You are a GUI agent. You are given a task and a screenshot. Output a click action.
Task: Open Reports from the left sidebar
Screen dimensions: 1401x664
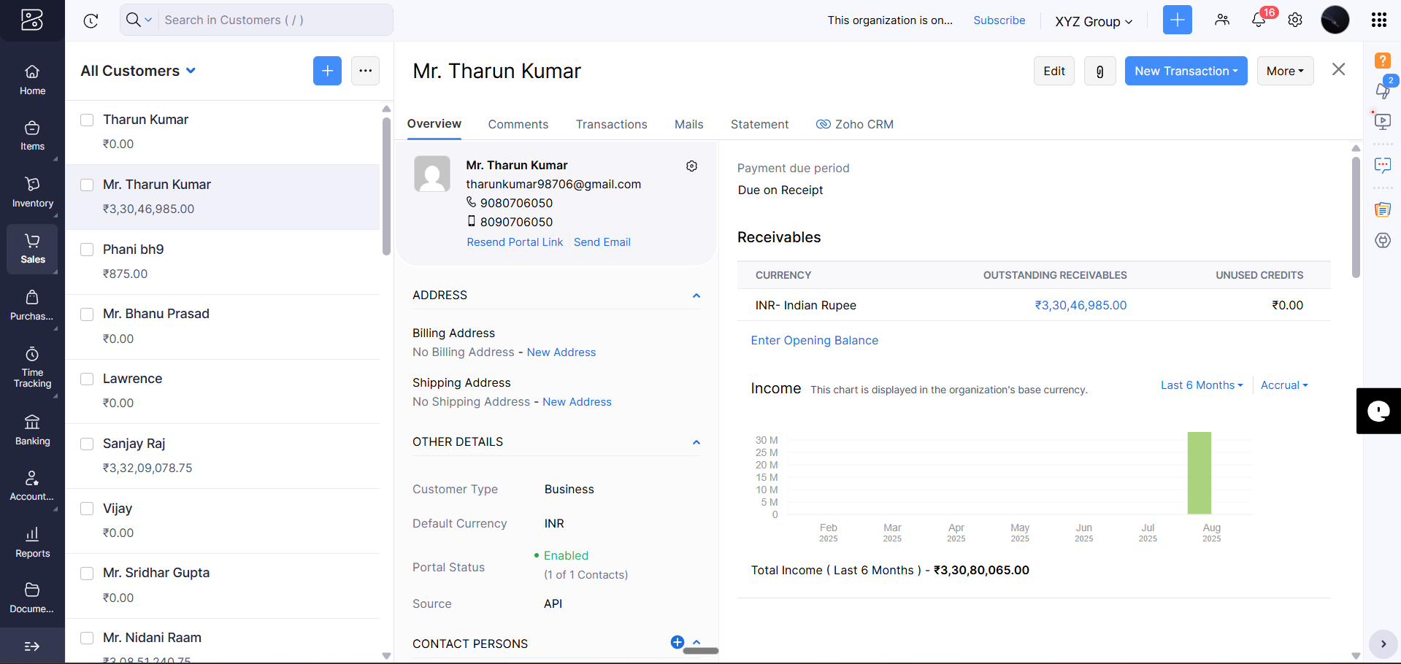pyautogui.click(x=32, y=542)
